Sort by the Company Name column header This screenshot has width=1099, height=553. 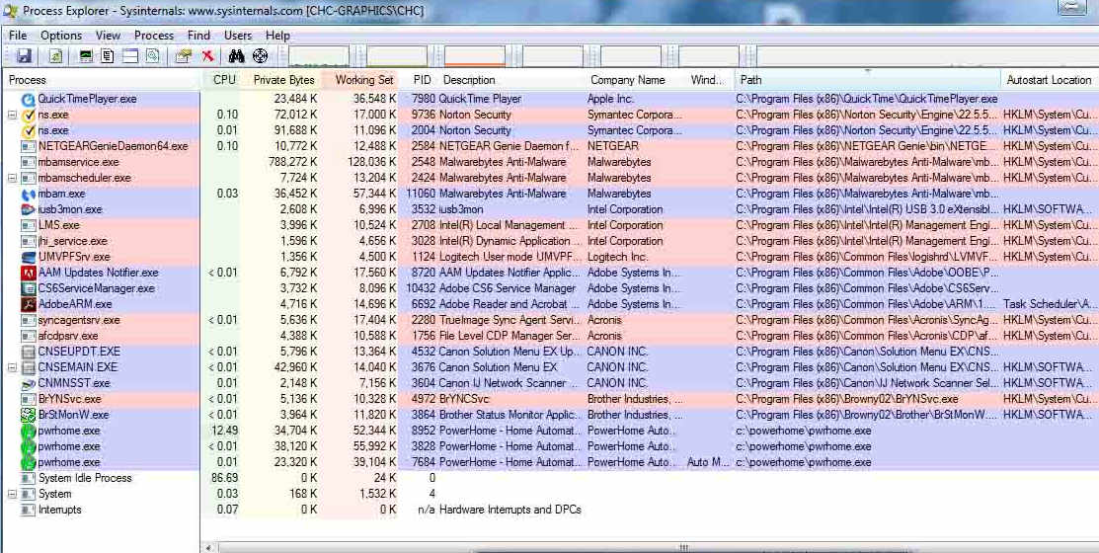[x=637, y=80]
